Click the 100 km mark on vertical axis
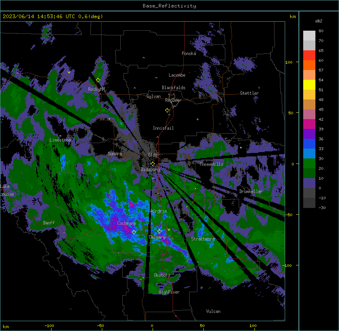339x331 pixels. click(289, 62)
